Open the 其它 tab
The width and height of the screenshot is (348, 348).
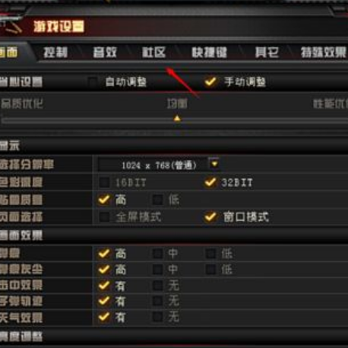pos(267,53)
